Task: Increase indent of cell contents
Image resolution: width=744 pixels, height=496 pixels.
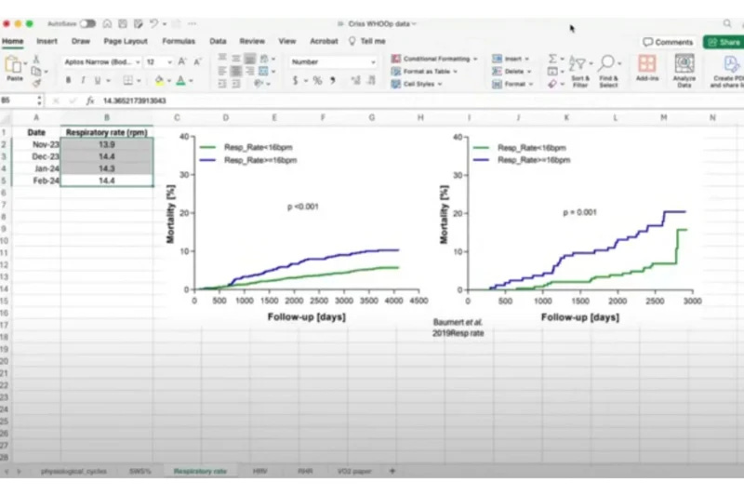Action: click(236, 84)
